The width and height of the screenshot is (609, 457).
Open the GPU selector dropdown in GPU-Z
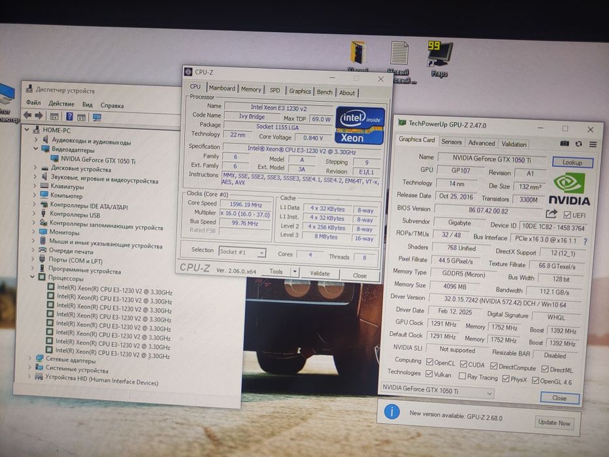(x=437, y=390)
